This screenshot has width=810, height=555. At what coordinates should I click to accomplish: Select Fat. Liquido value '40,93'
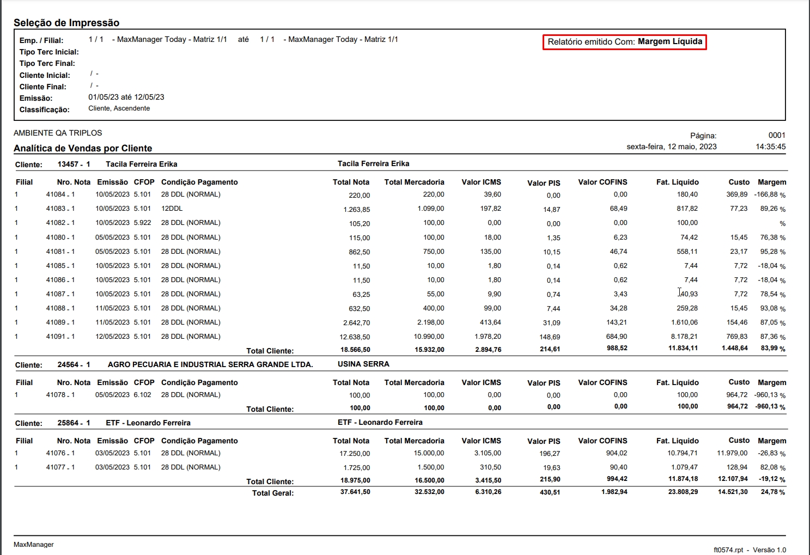click(x=689, y=294)
